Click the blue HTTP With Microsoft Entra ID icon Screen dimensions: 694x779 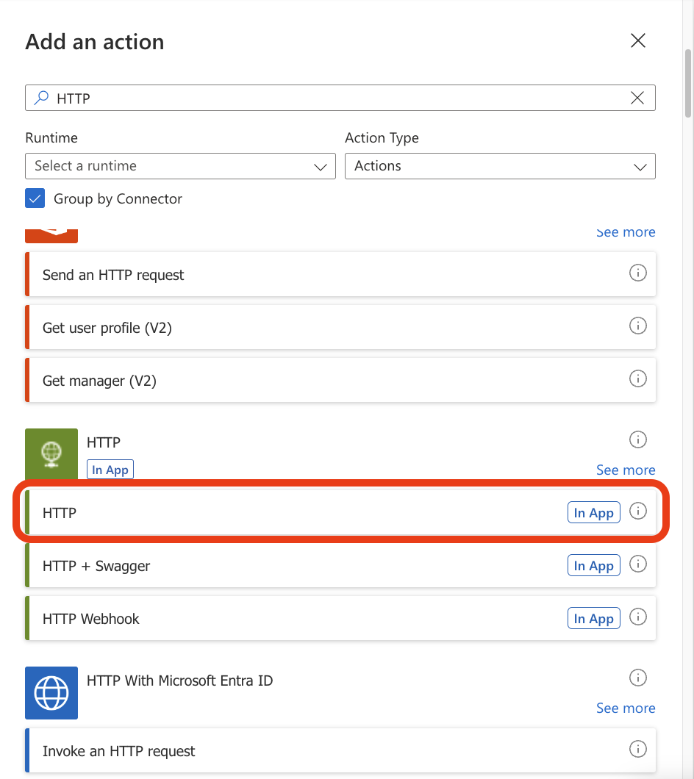tap(51, 693)
